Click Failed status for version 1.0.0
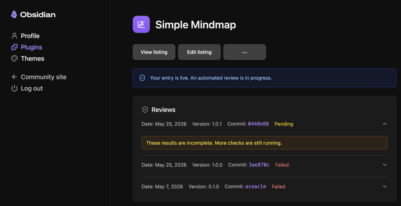The width and height of the screenshot is (401, 206). click(x=282, y=165)
